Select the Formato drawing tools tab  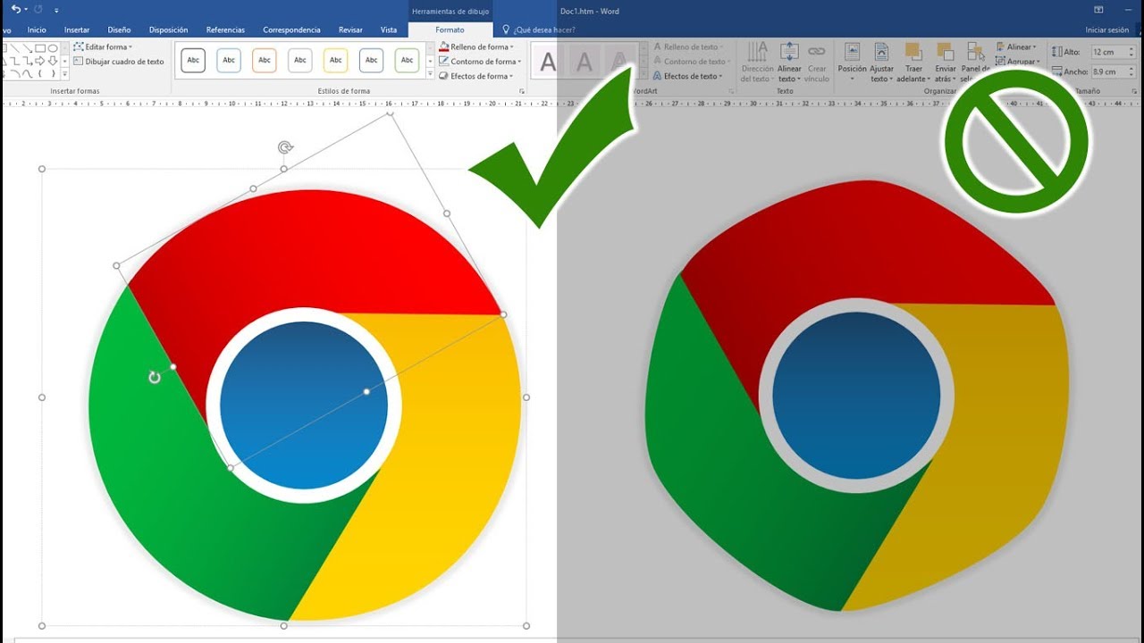click(450, 29)
